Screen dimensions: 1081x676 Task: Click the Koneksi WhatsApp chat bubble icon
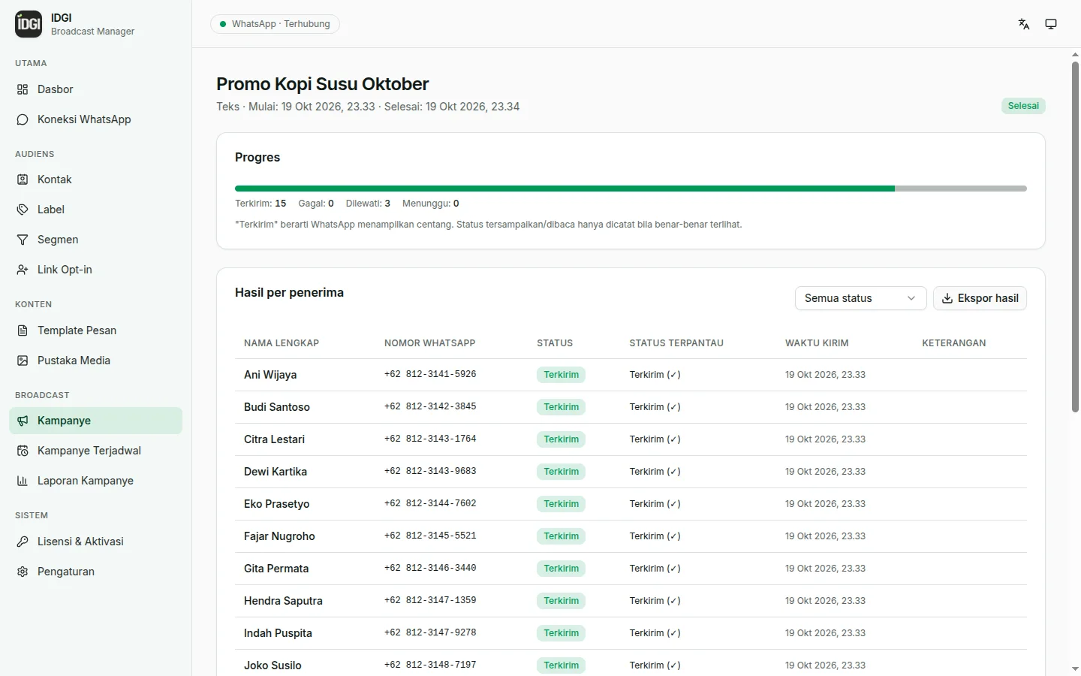[23, 119]
